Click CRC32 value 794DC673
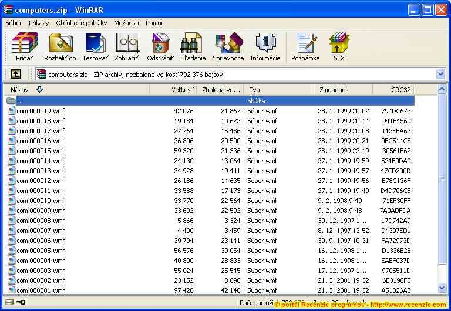Screen dimensions: 451x311 pos(396,111)
